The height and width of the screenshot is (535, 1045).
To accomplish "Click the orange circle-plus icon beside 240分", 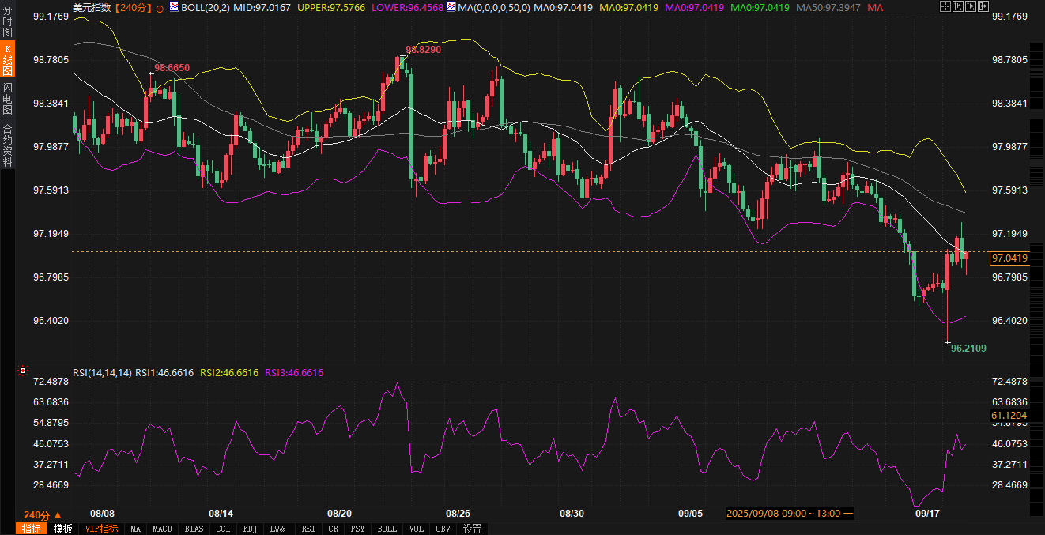I will 160,7.
